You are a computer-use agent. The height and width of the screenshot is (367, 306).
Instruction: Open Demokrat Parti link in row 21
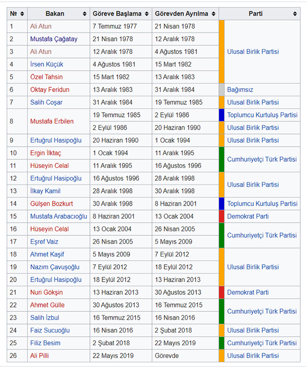point(248,292)
